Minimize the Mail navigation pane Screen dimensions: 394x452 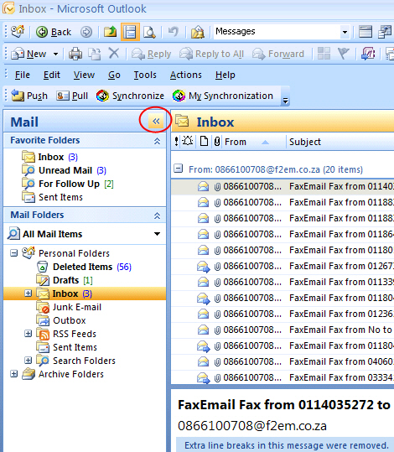pyautogui.click(x=156, y=121)
